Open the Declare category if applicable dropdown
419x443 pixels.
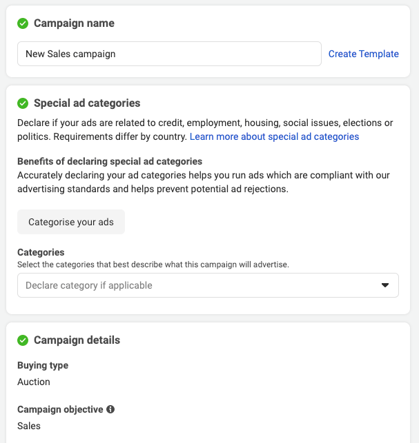[200, 285]
